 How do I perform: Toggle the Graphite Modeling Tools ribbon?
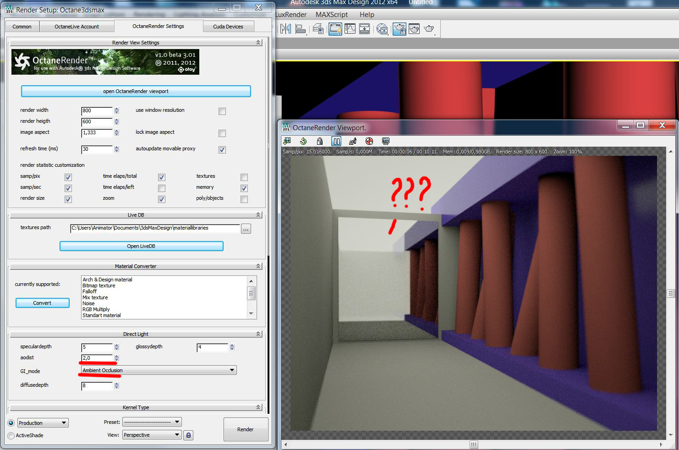click(x=335, y=29)
